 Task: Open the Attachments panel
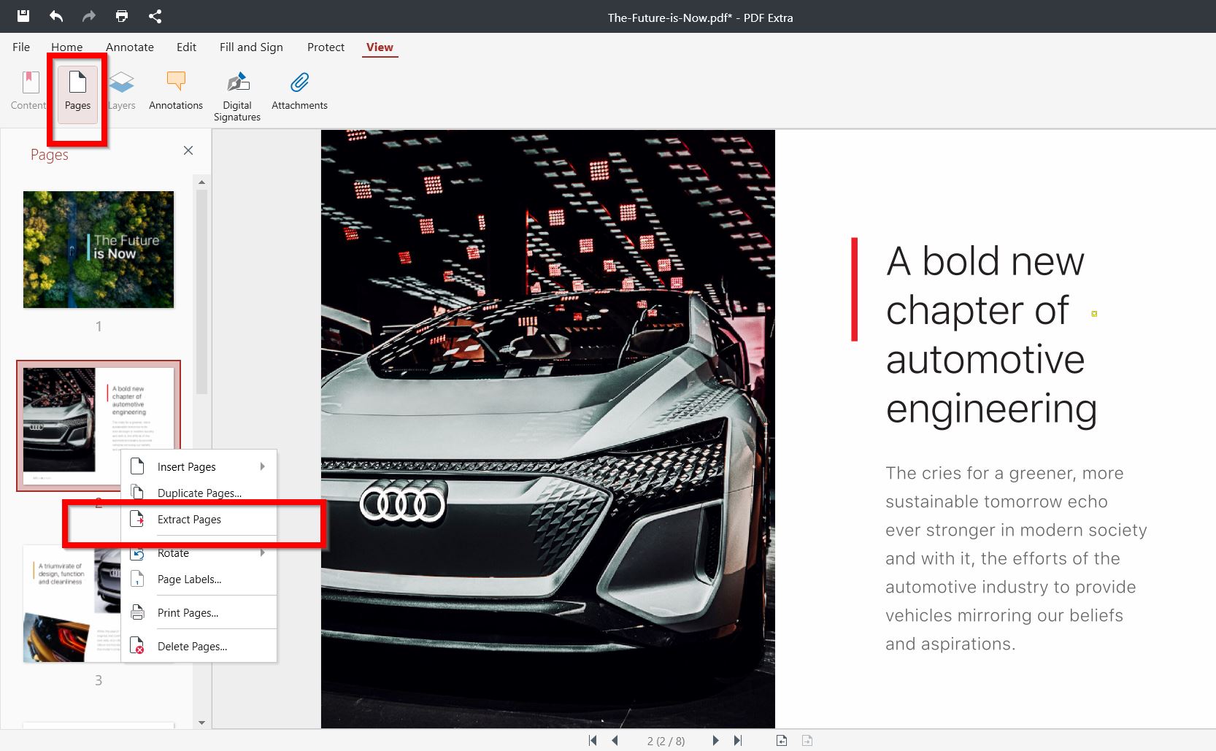pos(299,91)
